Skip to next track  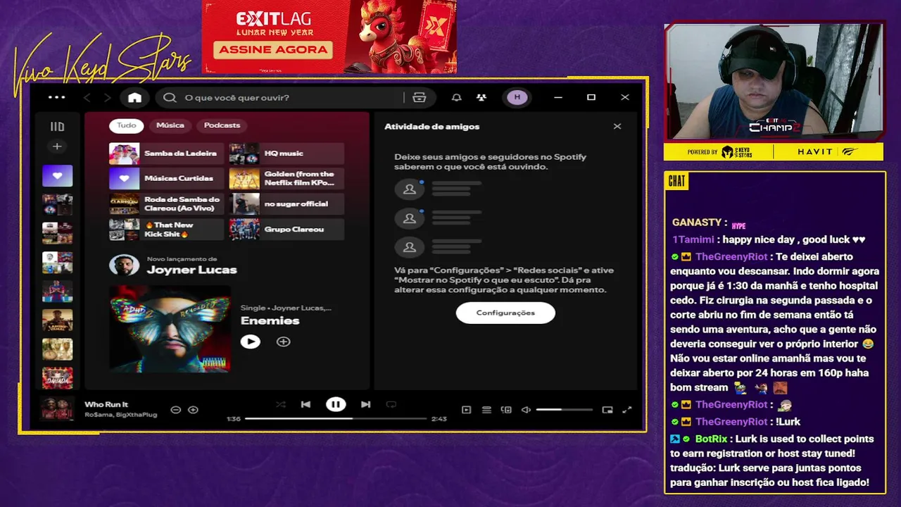pyautogui.click(x=365, y=404)
